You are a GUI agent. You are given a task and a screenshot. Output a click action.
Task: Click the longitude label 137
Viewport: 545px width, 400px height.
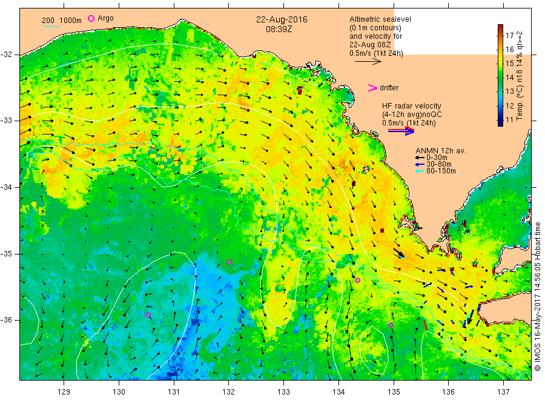click(x=503, y=392)
